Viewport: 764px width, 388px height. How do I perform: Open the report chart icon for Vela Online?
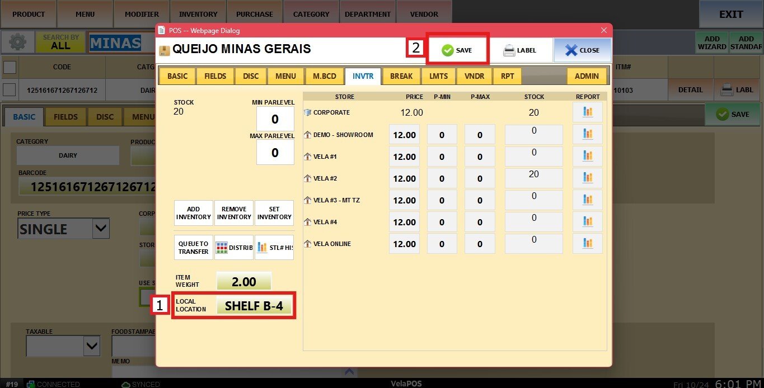[x=587, y=244]
